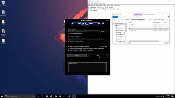Launch Microsoft Edge from taskbar
The image size is (175, 98).
pyautogui.click(x=42, y=96)
